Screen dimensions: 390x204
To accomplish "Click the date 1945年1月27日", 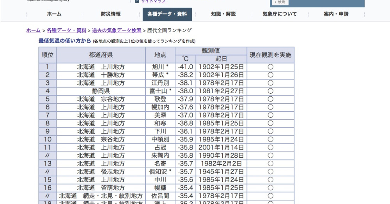I will coord(222,172).
